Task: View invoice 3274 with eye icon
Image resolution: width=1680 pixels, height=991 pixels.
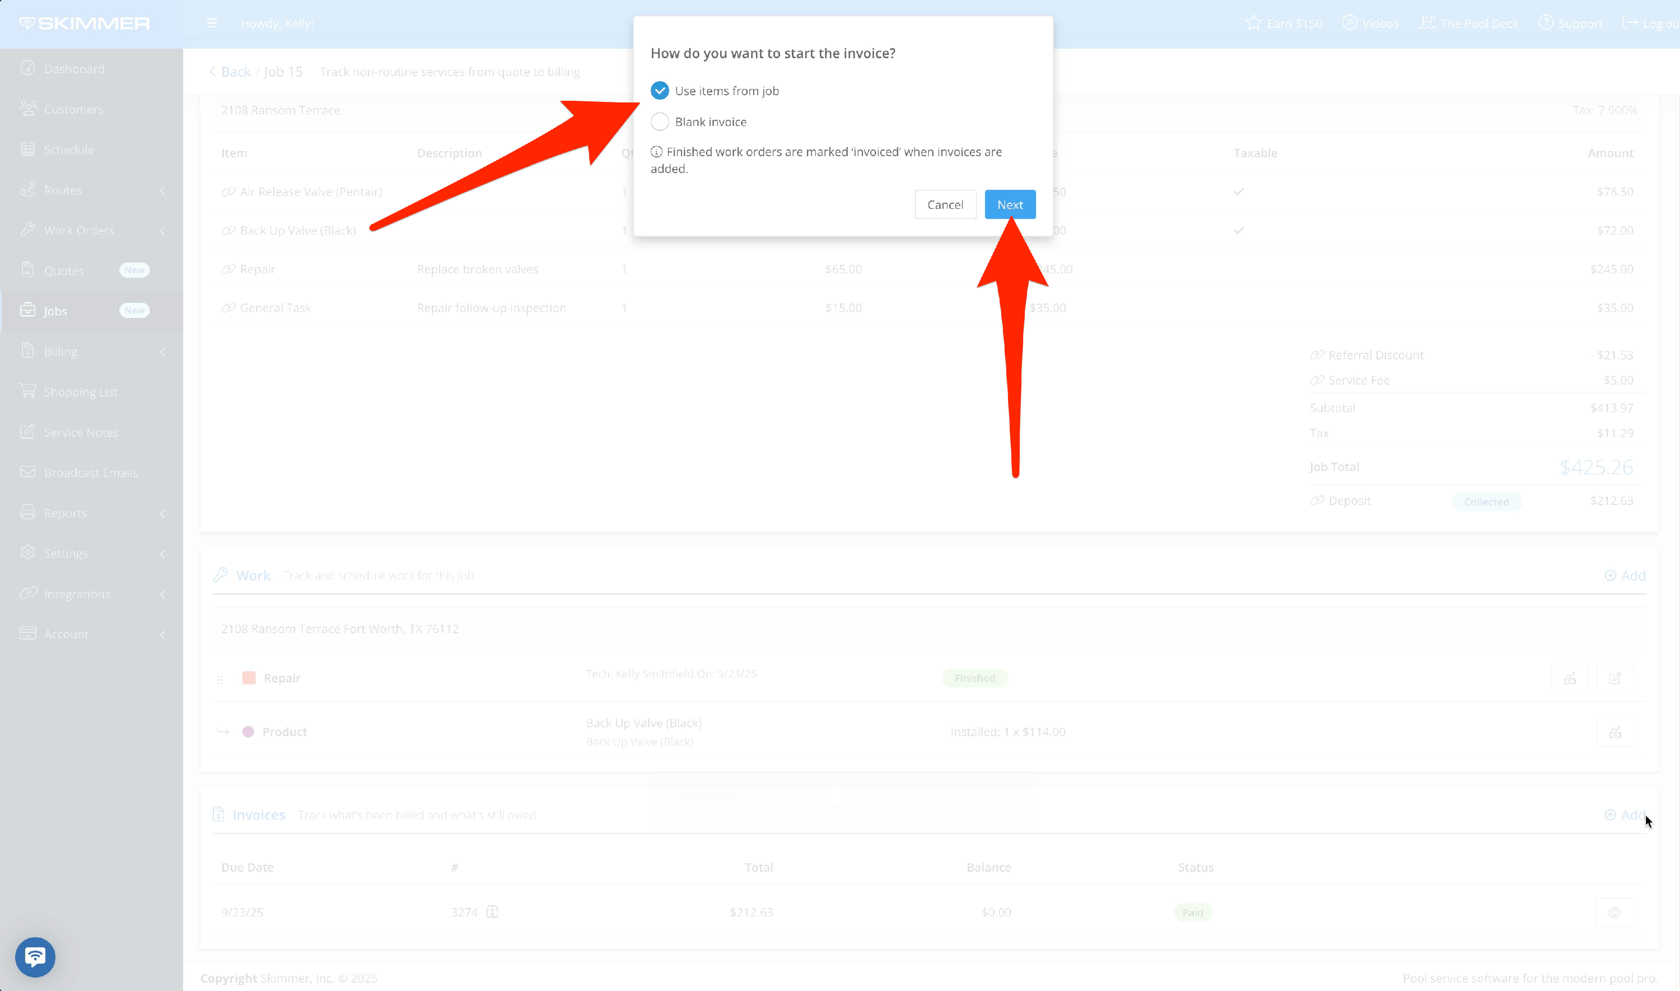Action: coord(1614,912)
